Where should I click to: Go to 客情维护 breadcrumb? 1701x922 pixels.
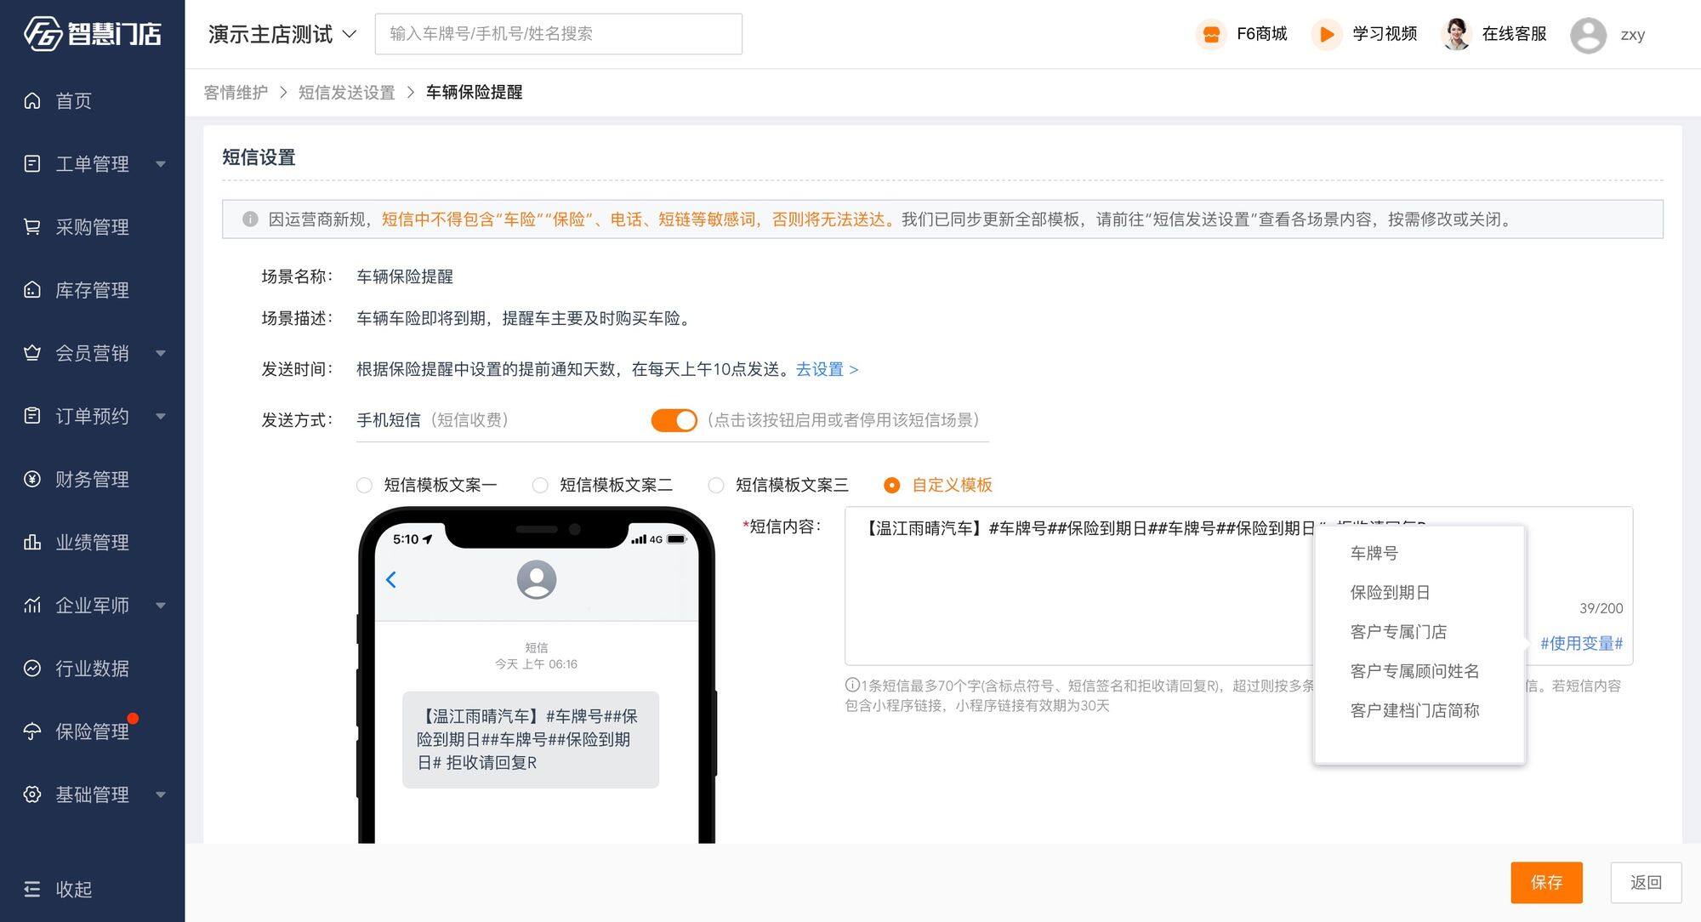[x=236, y=92]
